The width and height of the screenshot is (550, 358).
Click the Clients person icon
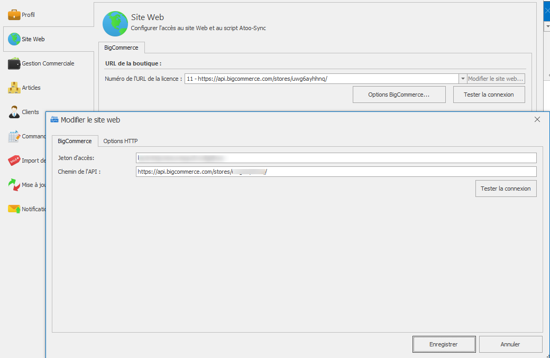coord(14,112)
